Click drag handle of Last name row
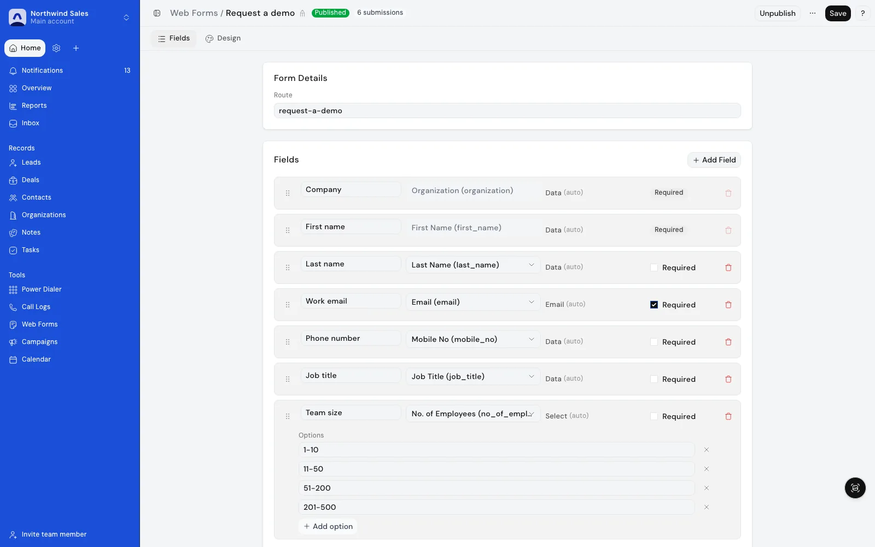Viewport: 875px width, 547px height. click(x=288, y=267)
